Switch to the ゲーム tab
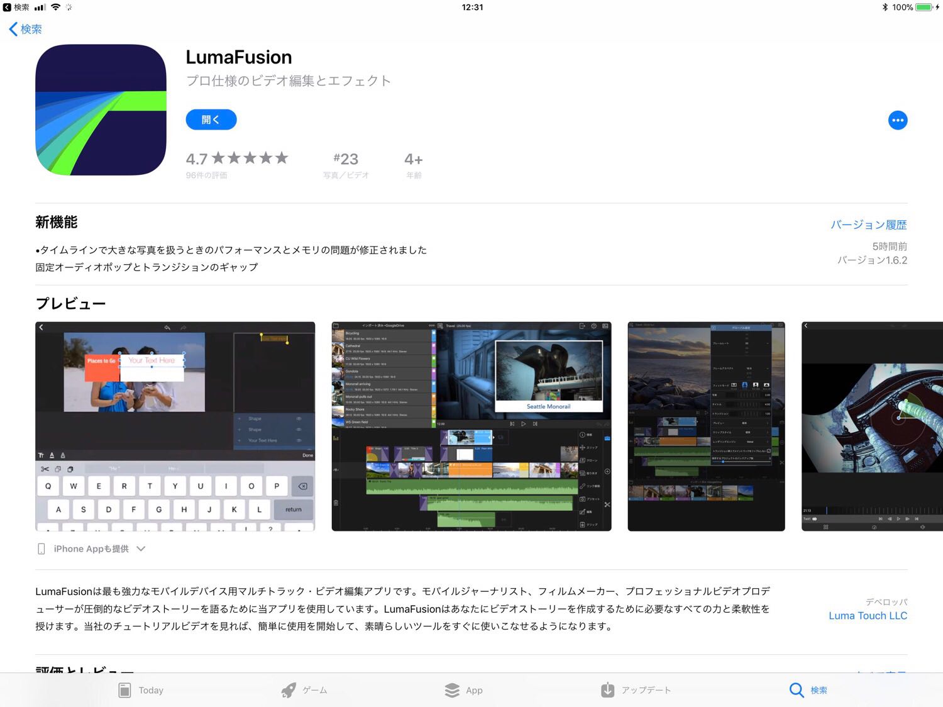Screen dimensions: 943x707 coord(304,690)
